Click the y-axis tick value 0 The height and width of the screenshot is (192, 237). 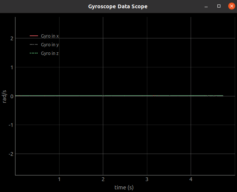pos(12,96)
